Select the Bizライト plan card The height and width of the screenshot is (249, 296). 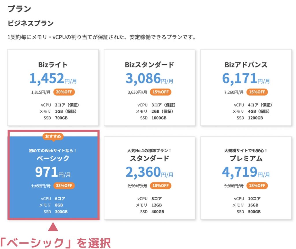[x=53, y=87]
